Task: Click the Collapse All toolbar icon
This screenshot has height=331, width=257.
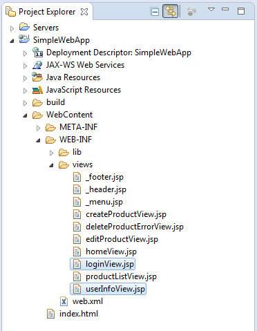Action: tap(154, 11)
